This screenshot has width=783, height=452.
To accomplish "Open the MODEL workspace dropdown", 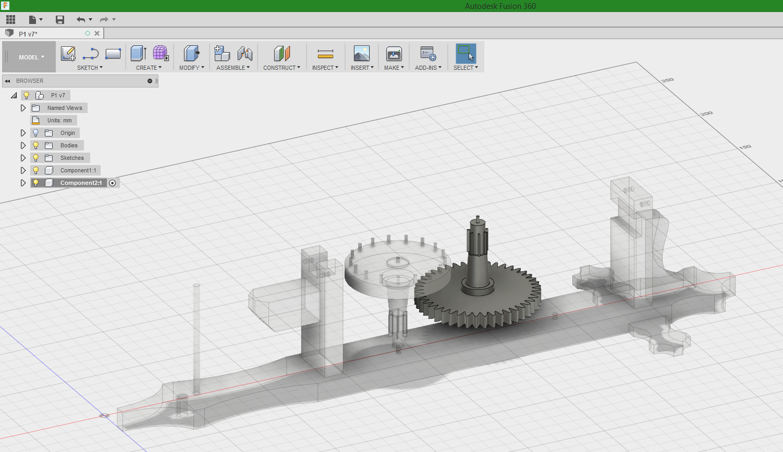I will coord(31,57).
